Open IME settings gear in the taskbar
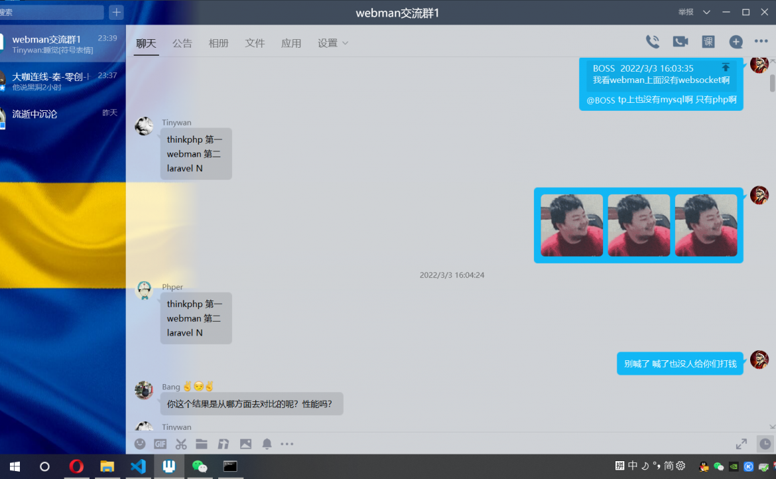 [681, 466]
